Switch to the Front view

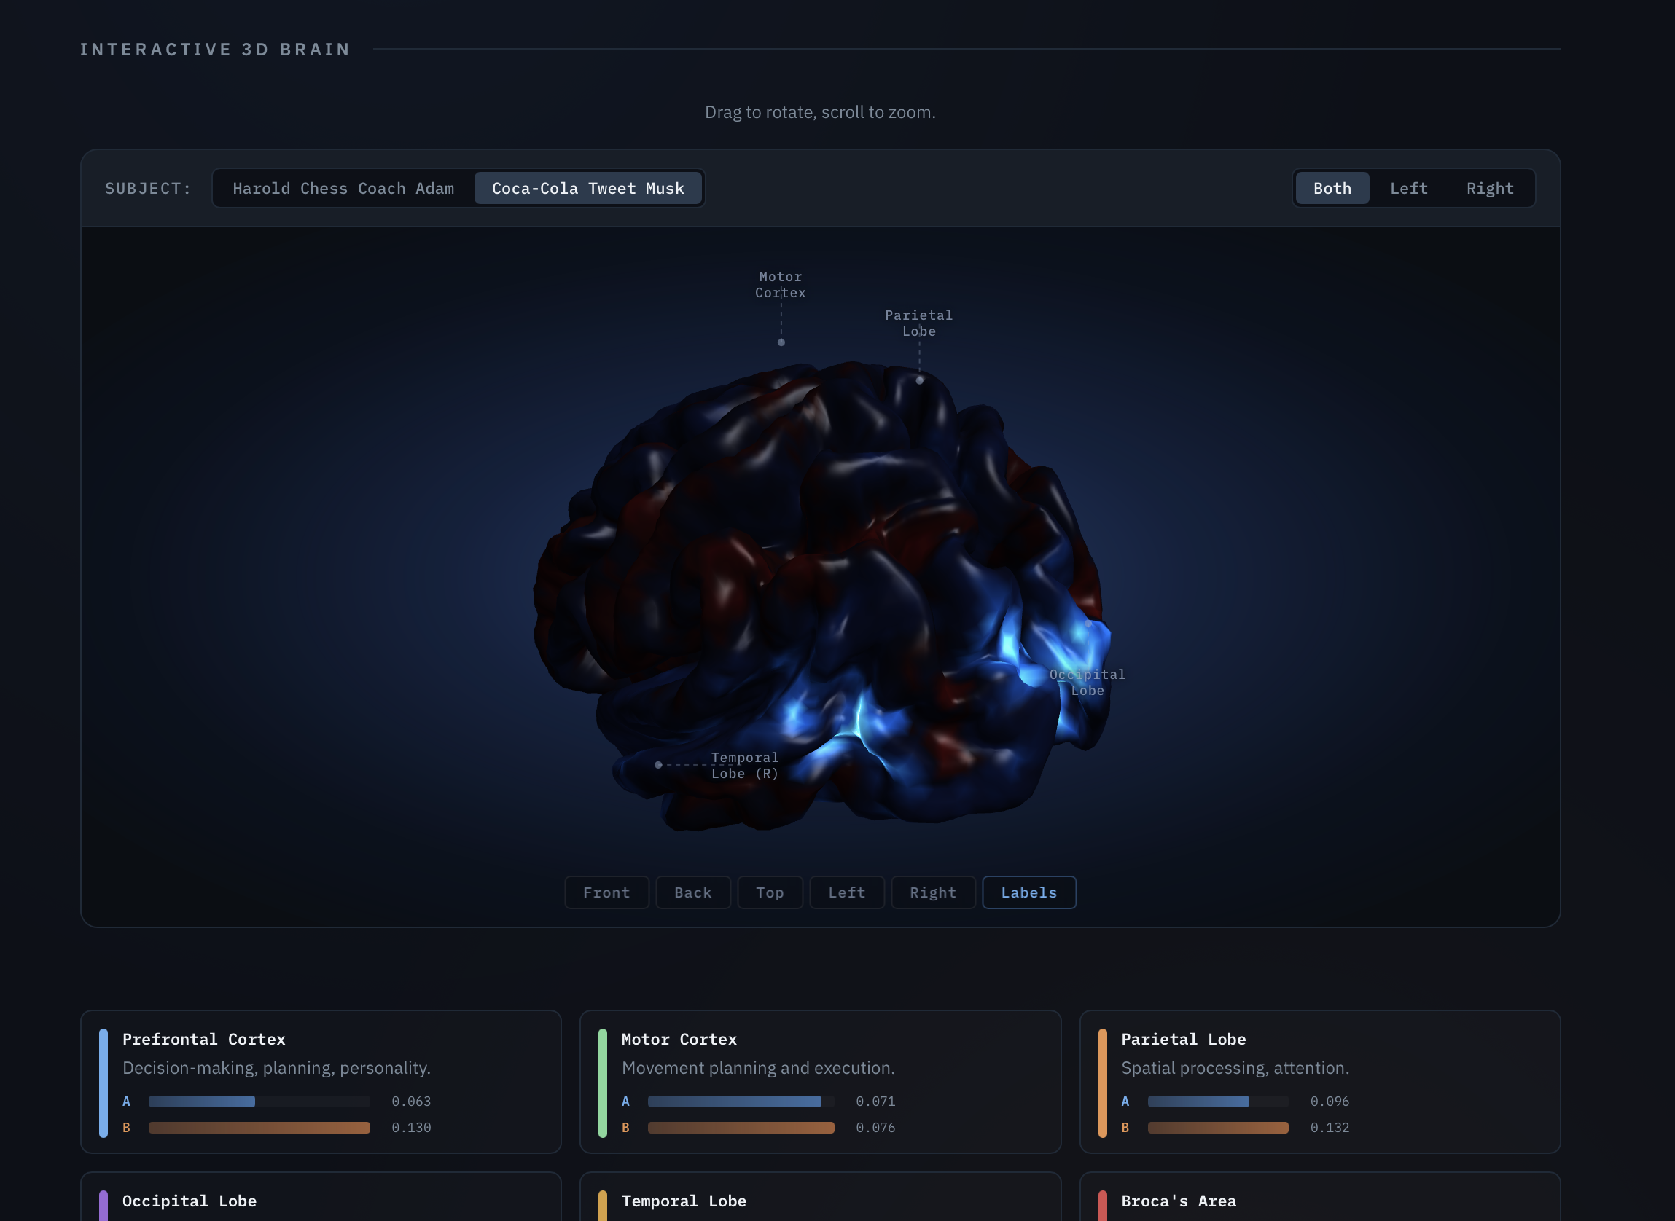click(606, 893)
